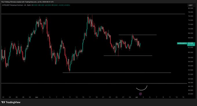Image resolution: width=197 pixels, height=106 pixels.
Task: Click the 76.000 price scale value
Action: point(190,16)
